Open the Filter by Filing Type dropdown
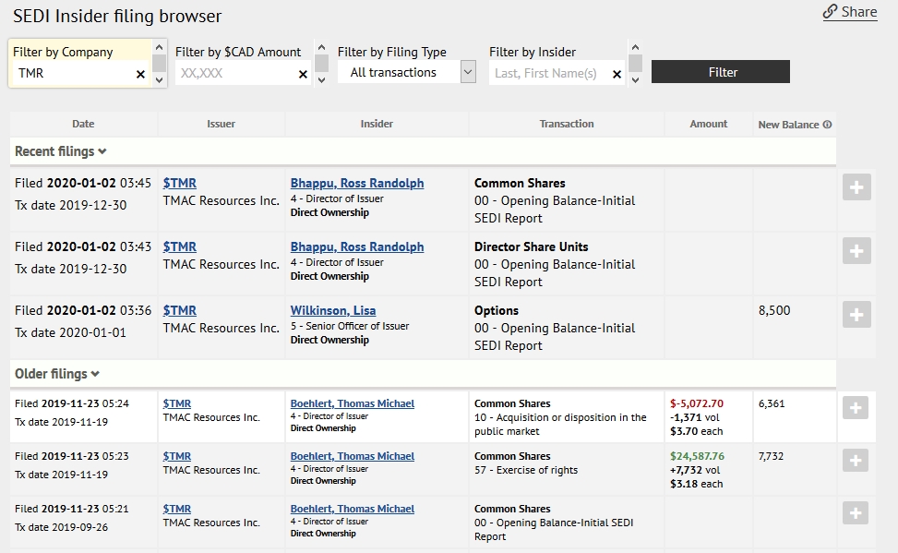Screen dimensions: 898x553 coord(407,72)
